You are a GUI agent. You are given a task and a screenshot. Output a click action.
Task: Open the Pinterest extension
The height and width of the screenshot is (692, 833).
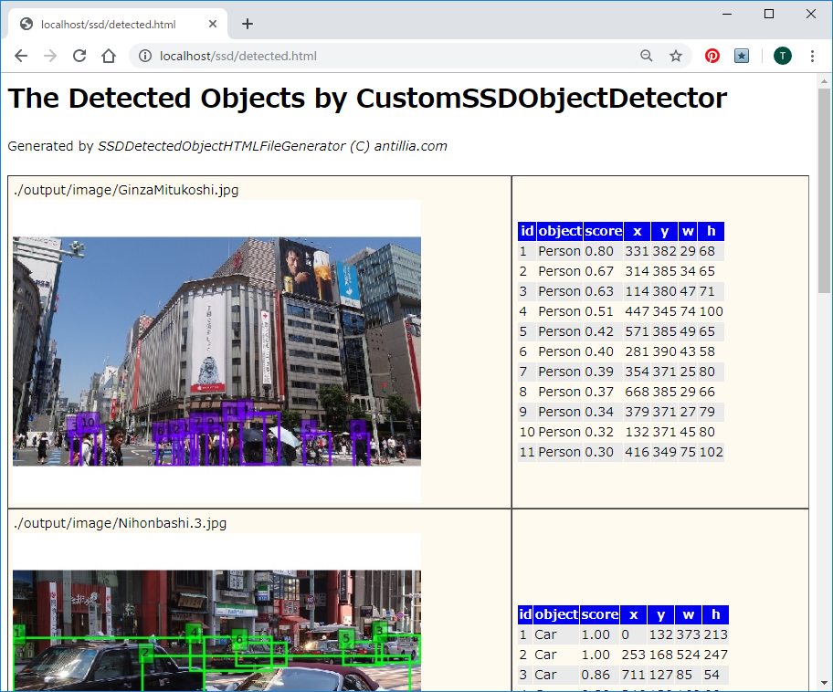[x=712, y=56]
